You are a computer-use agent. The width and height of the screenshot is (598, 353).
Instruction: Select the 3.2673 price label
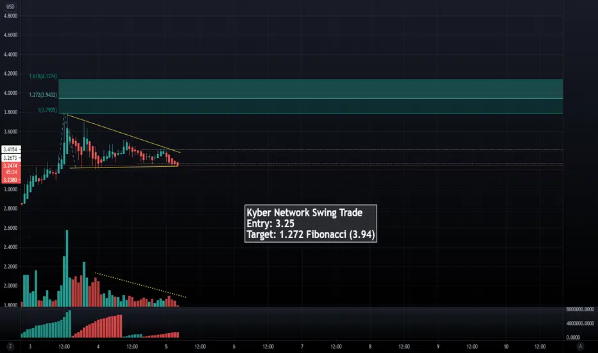pyautogui.click(x=11, y=158)
